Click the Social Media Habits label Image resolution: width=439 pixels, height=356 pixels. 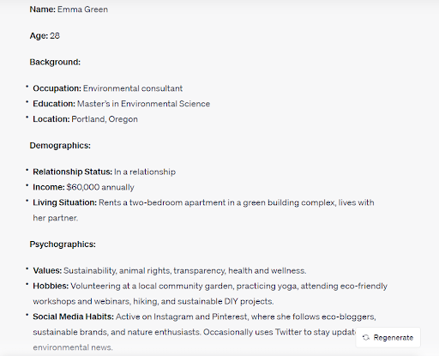click(x=73, y=317)
